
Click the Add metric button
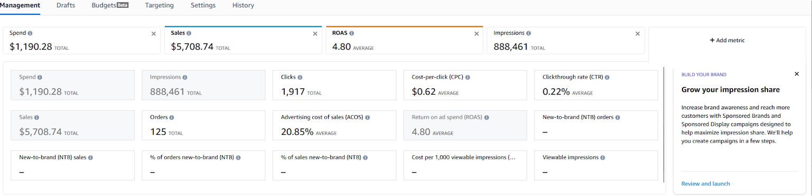[x=727, y=40]
